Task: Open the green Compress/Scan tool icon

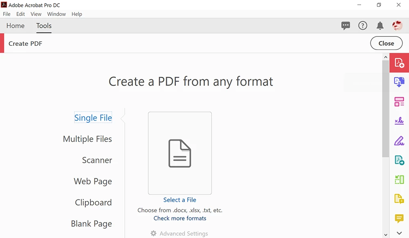Action: coord(399,180)
